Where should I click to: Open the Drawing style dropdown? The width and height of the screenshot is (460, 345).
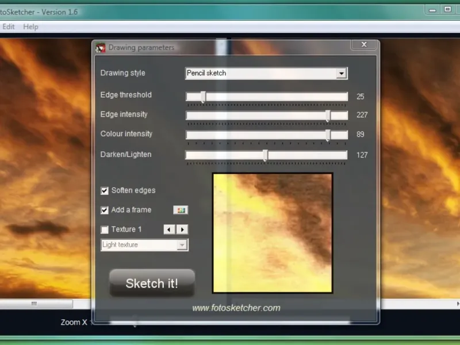click(266, 74)
